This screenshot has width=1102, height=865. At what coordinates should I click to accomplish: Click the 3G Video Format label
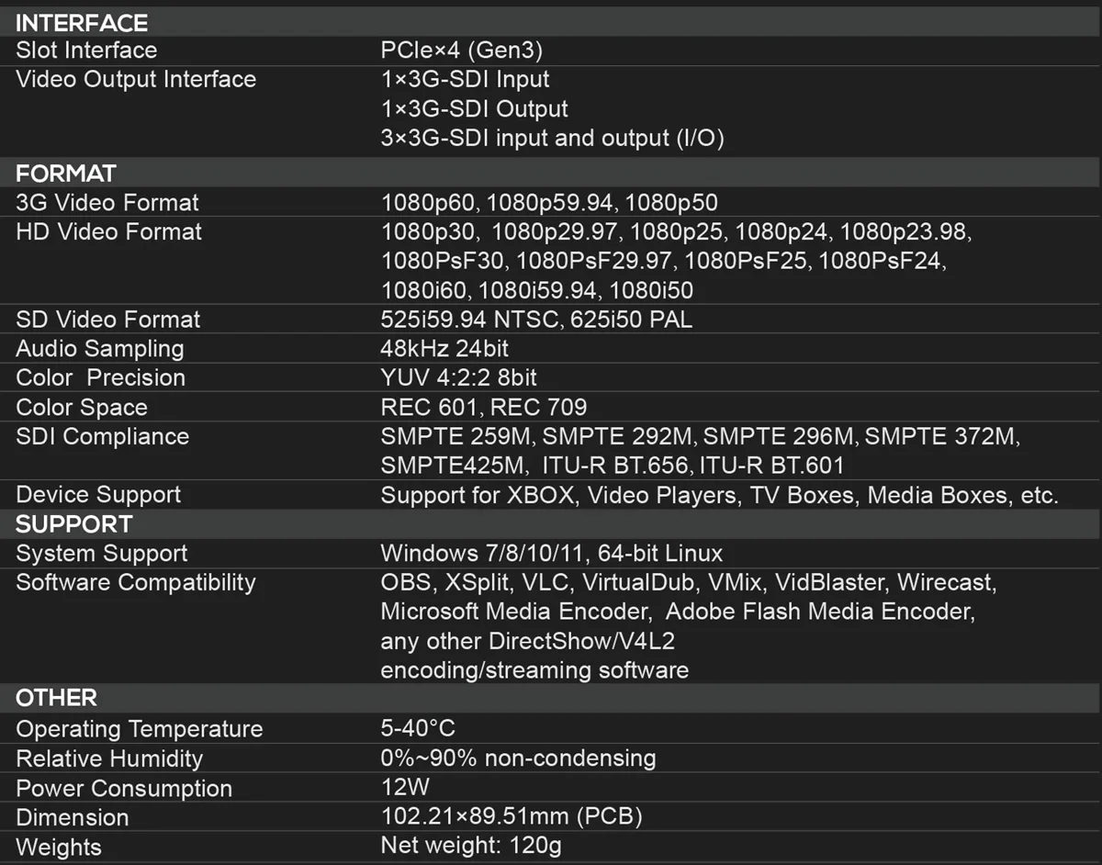(x=107, y=203)
